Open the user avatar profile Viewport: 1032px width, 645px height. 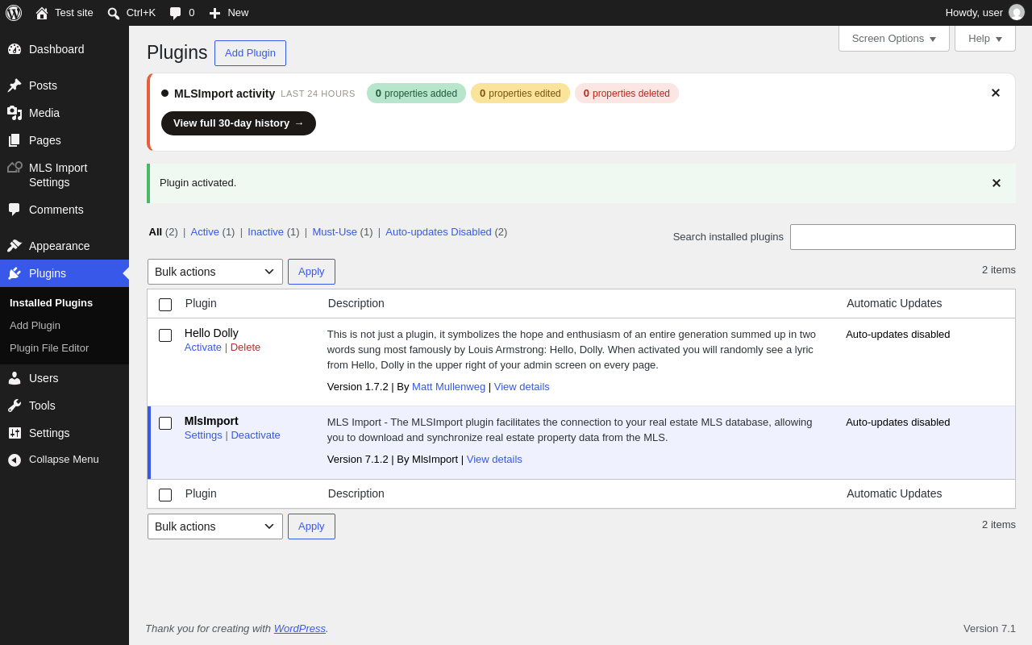(x=1017, y=13)
